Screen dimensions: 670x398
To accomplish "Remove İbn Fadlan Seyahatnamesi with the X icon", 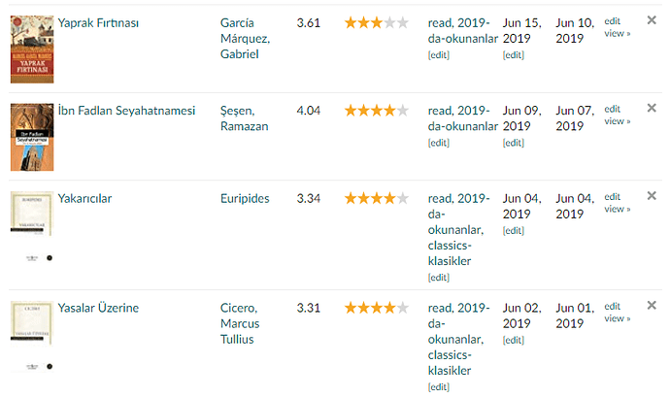I will (x=652, y=108).
